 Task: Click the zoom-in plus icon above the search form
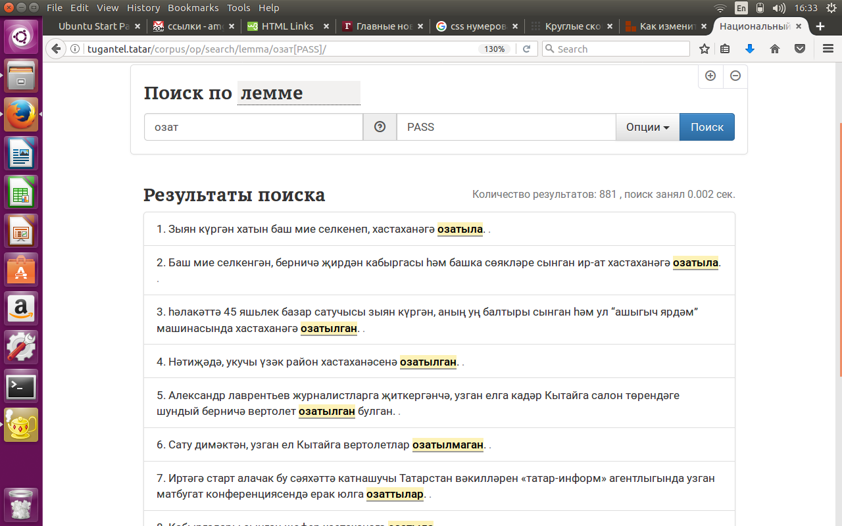click(x=710, y=76)
